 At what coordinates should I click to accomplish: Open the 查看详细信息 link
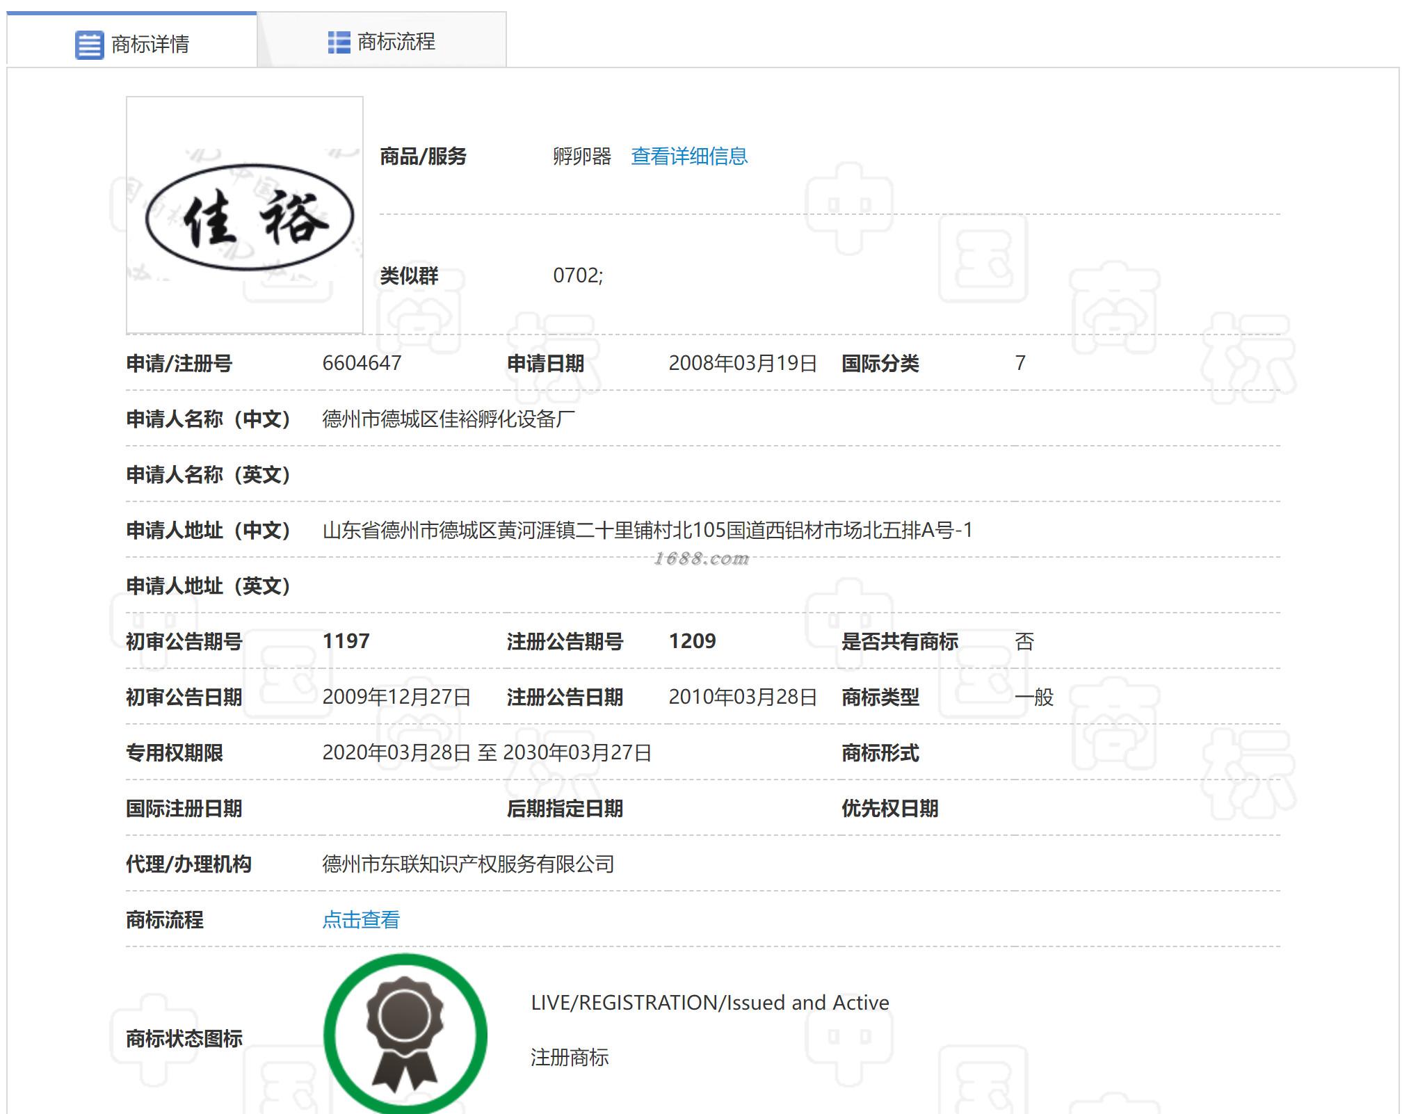[x=689, y=156]
